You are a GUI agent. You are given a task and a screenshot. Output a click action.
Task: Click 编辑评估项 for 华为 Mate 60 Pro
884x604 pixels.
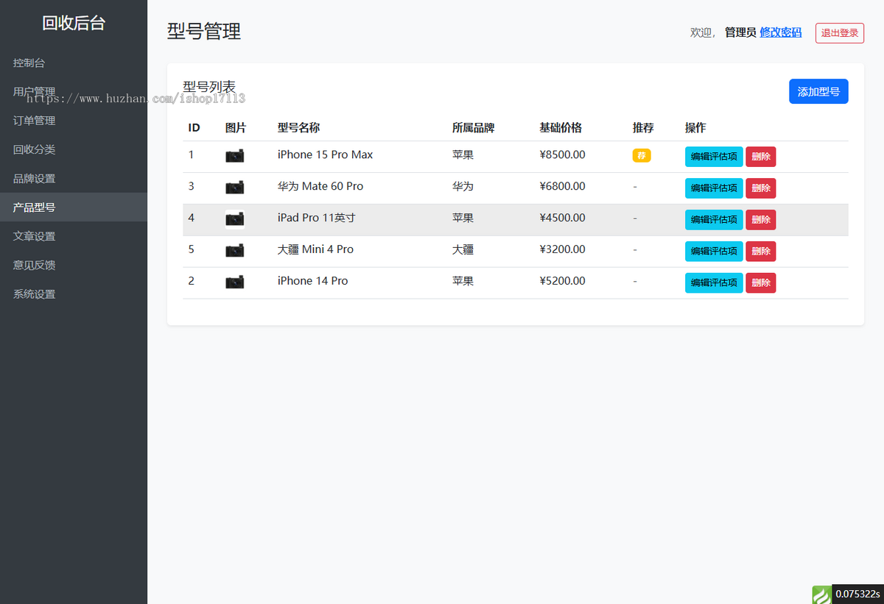(714, 188)
